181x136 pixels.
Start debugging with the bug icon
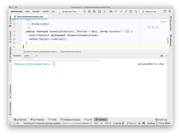(x=89, y=11)
